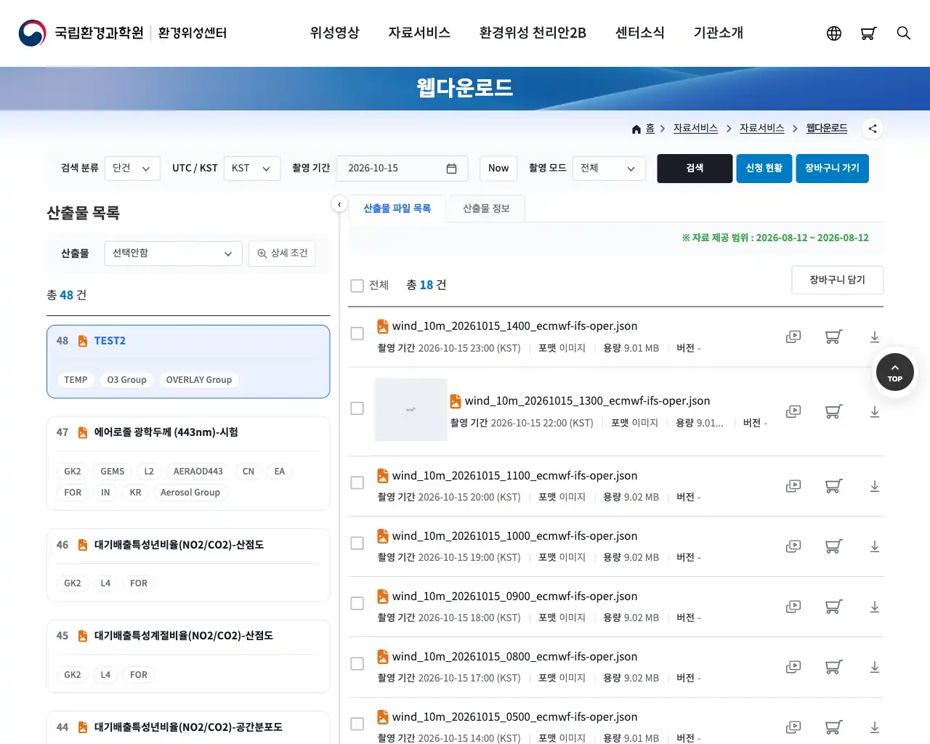This screenshot has height=744, width=930.
Task: Download wind_10m_20261015_0900 file
Action: 875,607
